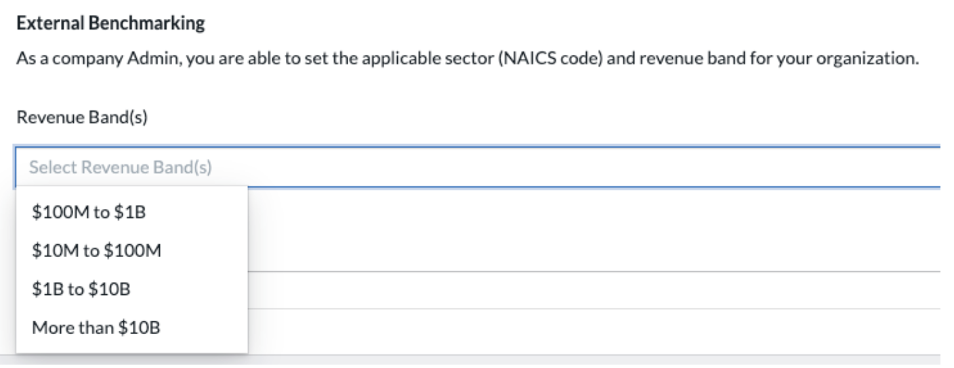Image resolution: width=954 pixels, height=368 pixels.
Task: Click the company Admin description text
Action: [x=467, y=58]
